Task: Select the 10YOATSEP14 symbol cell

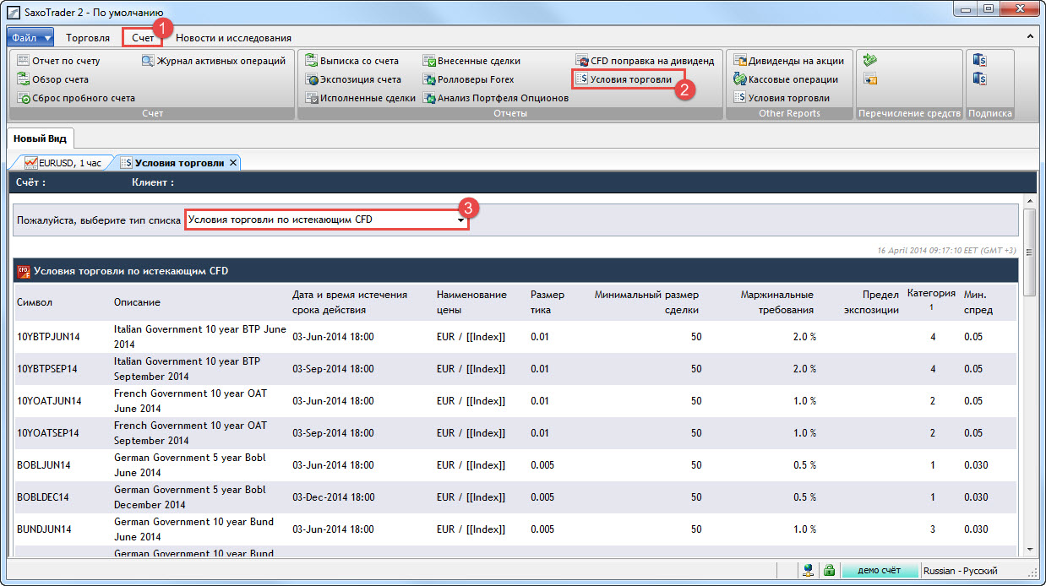Action: tap(48, 433)
